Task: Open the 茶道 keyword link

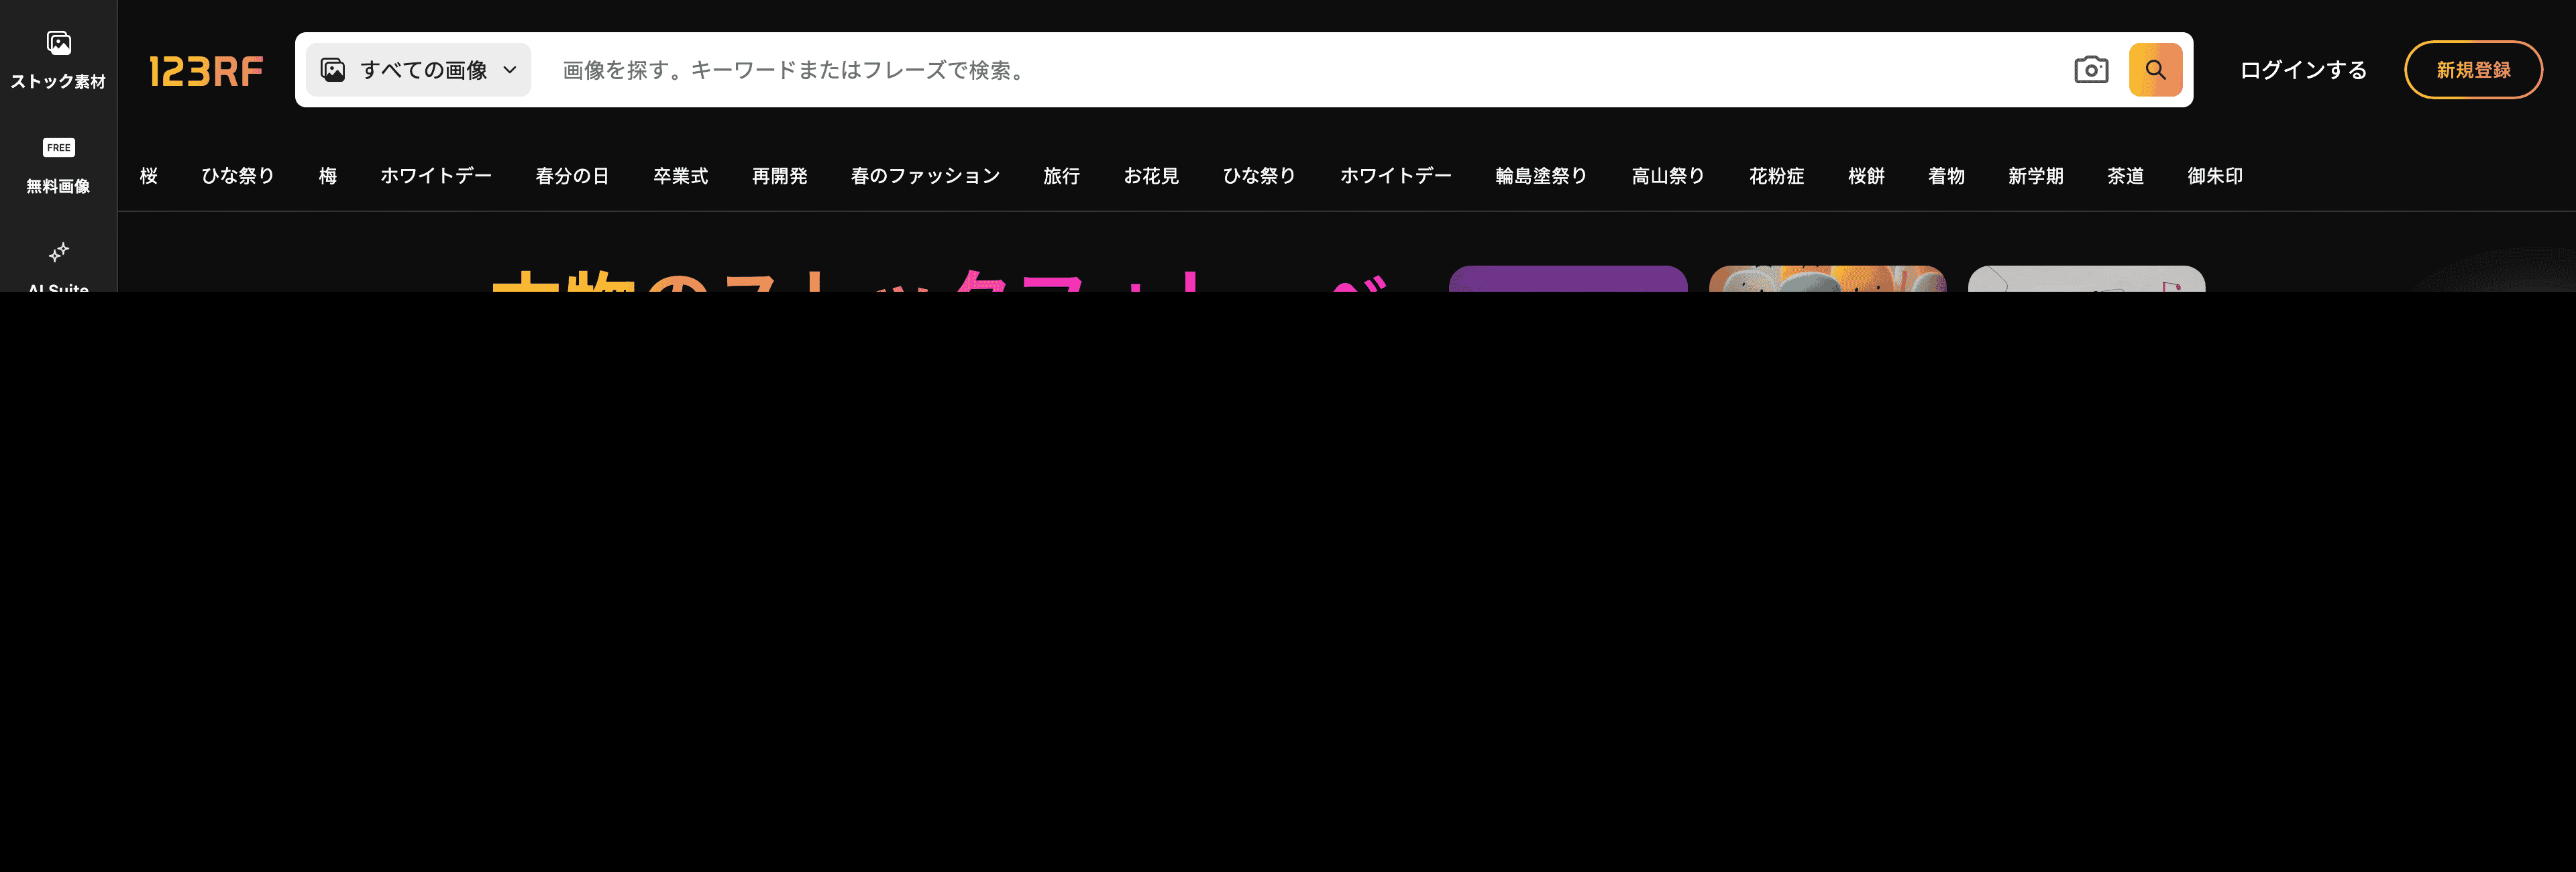Action: pos(2125,176)
